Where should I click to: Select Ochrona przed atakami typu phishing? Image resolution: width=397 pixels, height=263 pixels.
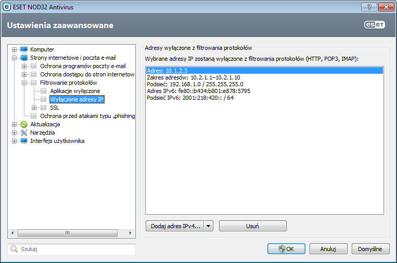(x=87, y=116)
